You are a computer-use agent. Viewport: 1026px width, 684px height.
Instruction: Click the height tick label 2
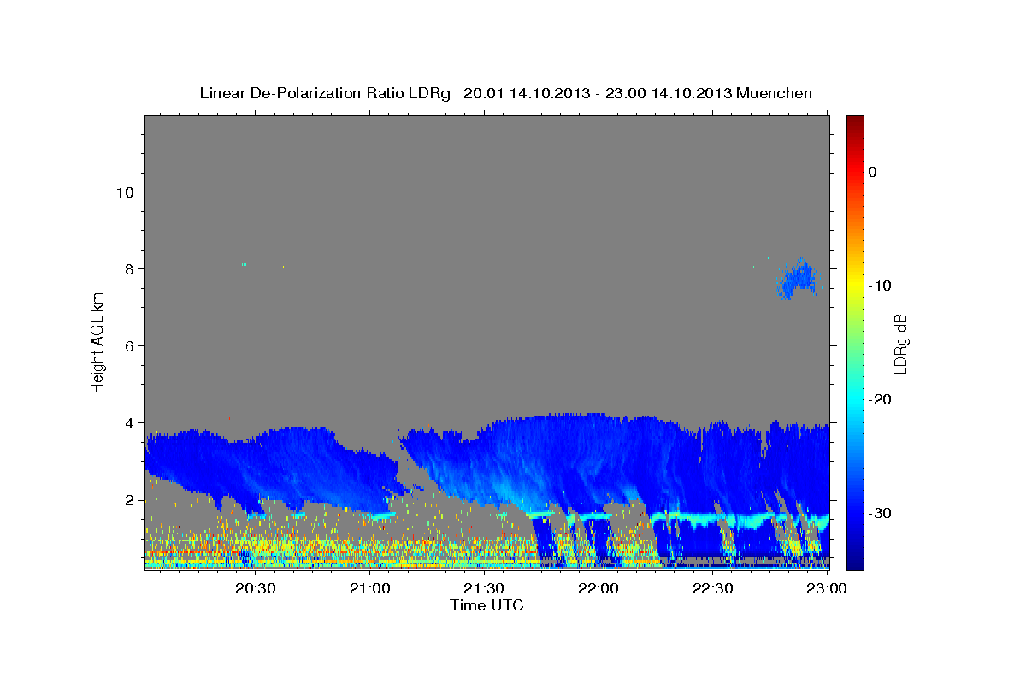click(127, 499)
